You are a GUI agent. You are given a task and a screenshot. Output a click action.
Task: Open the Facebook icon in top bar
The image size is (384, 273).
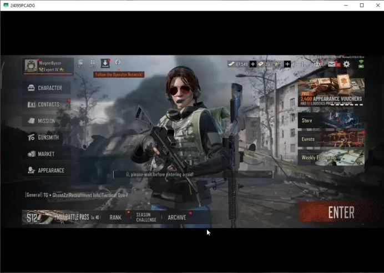(x=118, y=62)
